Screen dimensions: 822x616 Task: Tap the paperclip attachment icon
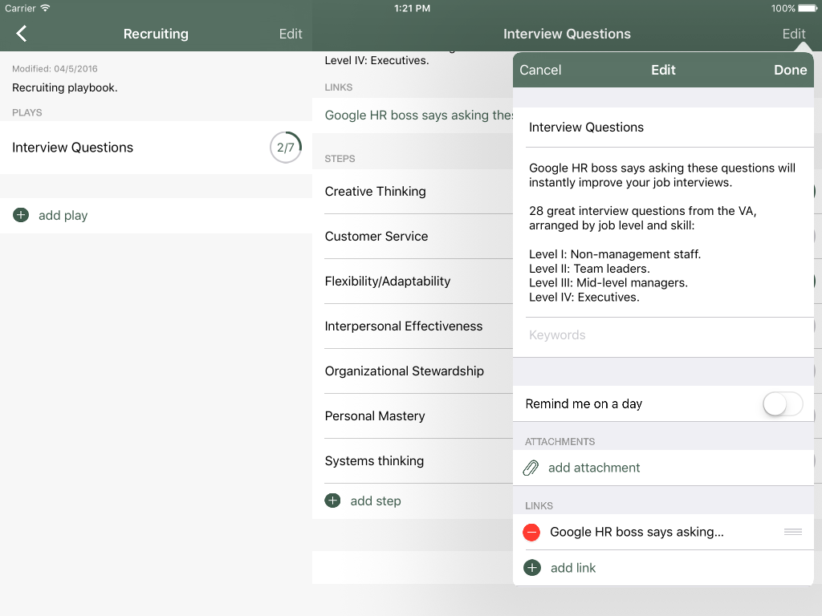531,468
